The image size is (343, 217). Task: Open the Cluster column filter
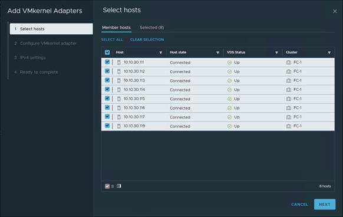pos(329,52)
